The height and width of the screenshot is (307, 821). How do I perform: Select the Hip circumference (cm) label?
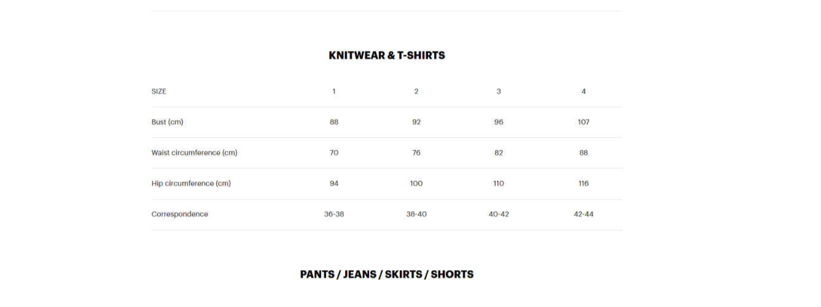[x=192, y=184]
